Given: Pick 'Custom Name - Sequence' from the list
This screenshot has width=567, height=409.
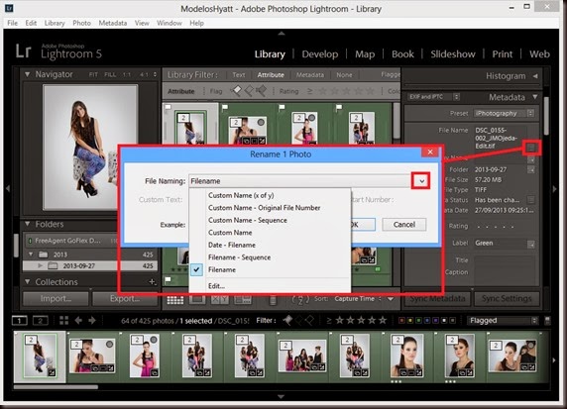Looking at the screenshot, I should (x=248, y=221).
